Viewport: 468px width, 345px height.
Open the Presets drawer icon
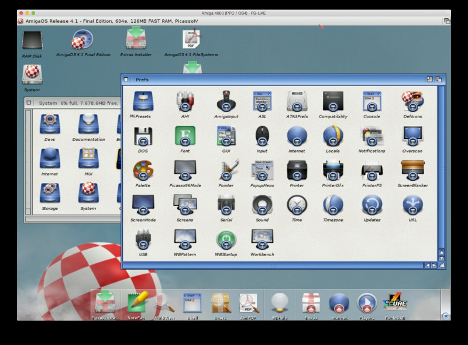tap(143, 102)
